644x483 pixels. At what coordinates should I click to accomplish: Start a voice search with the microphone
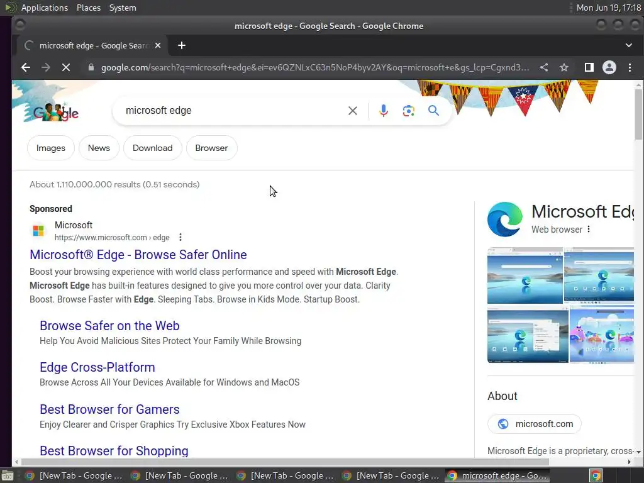point(383,111)
